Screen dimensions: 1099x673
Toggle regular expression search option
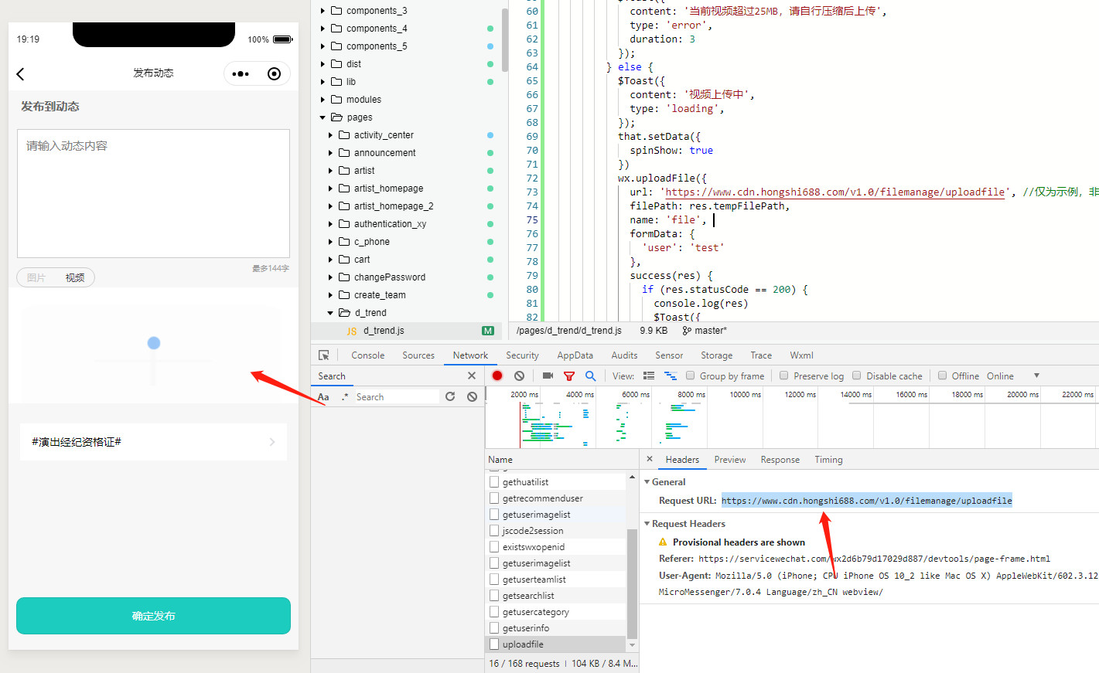tap(345, 396)
